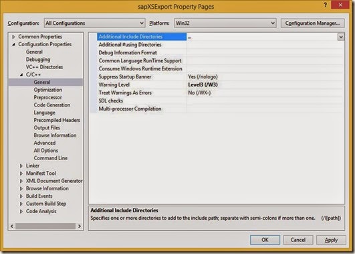Select VC++ Directories page

(44, 67)
